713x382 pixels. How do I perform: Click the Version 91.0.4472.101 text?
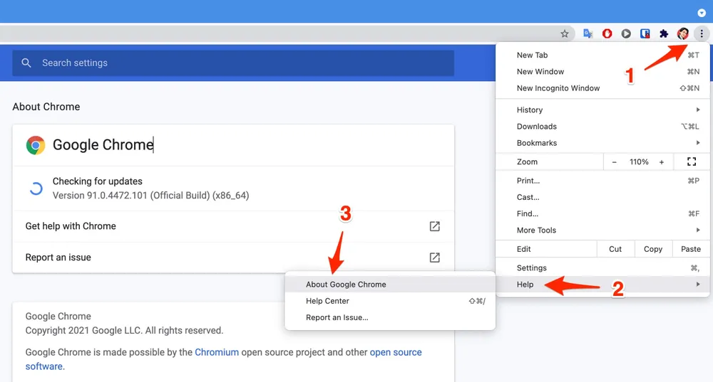click(150, 196)
